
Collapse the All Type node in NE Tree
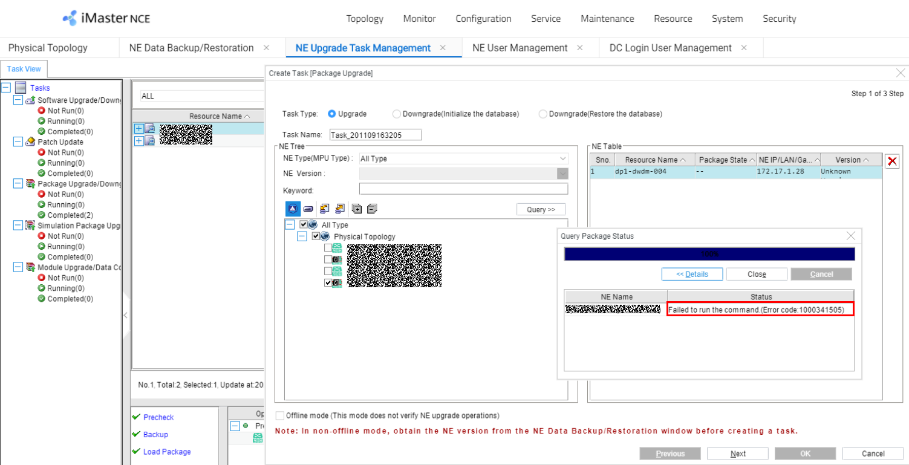[x=290, y=224]
